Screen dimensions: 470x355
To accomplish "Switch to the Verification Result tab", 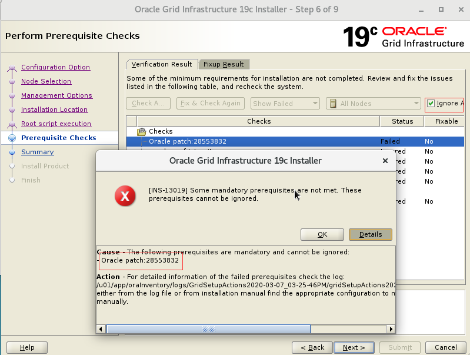I will 162,64.
